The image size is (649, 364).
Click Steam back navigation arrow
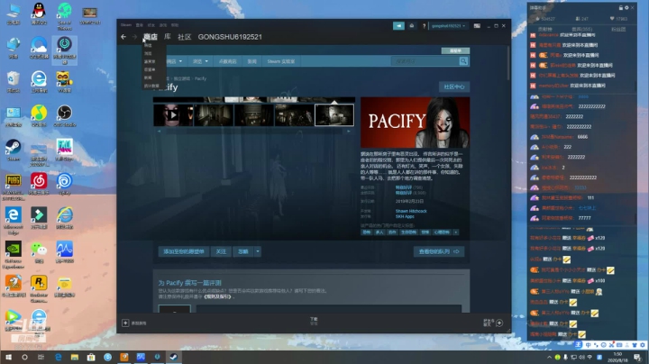(123, 37)
